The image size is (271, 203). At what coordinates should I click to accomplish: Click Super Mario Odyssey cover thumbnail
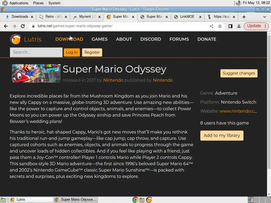pos(36,73)
